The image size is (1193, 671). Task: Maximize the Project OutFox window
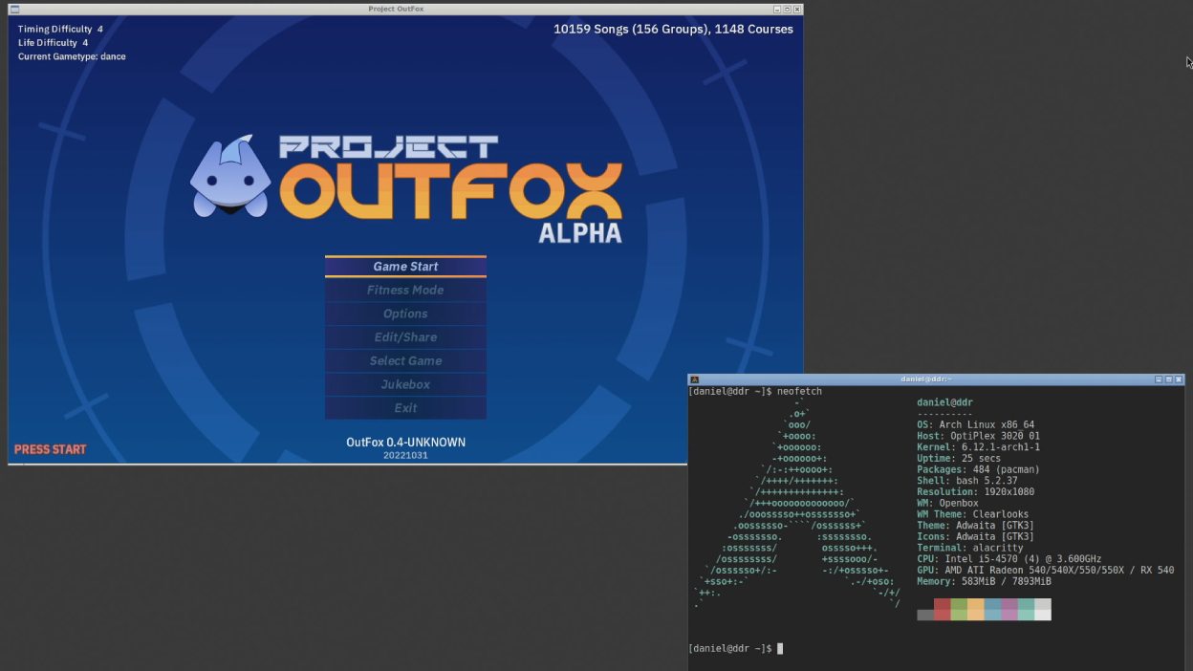[787, 9]
